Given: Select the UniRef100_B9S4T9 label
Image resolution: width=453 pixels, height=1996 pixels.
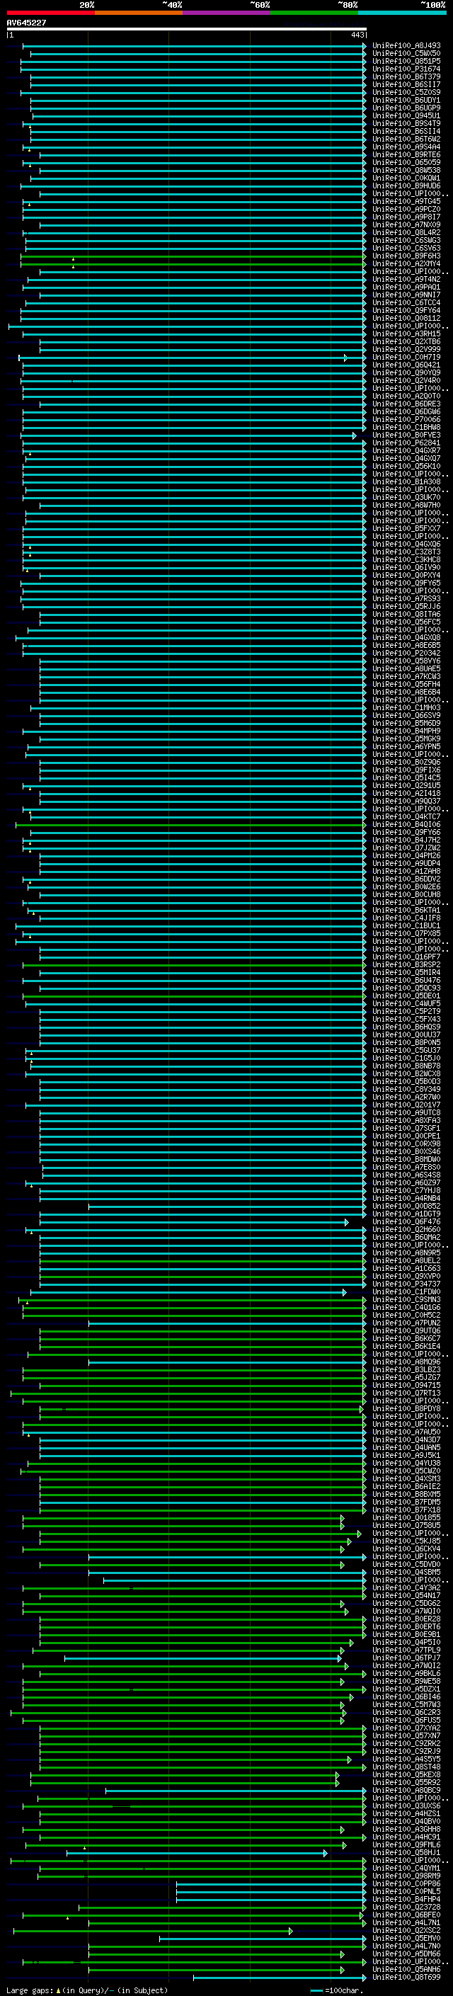Looking at the screenshot, I should click(x=406, y=123).
